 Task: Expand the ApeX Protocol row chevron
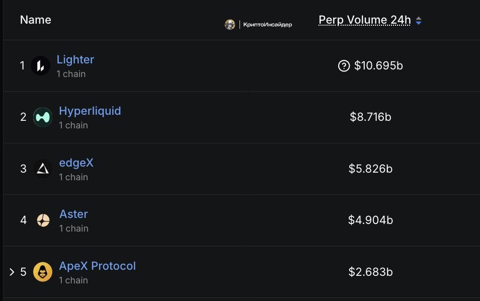12,272
